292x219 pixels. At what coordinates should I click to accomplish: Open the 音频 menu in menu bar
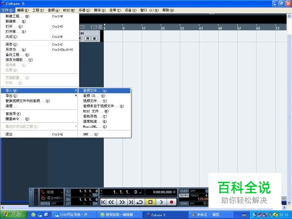point(54,10)
